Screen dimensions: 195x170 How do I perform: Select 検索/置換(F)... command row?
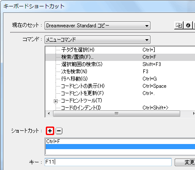[x=120, y=57]
